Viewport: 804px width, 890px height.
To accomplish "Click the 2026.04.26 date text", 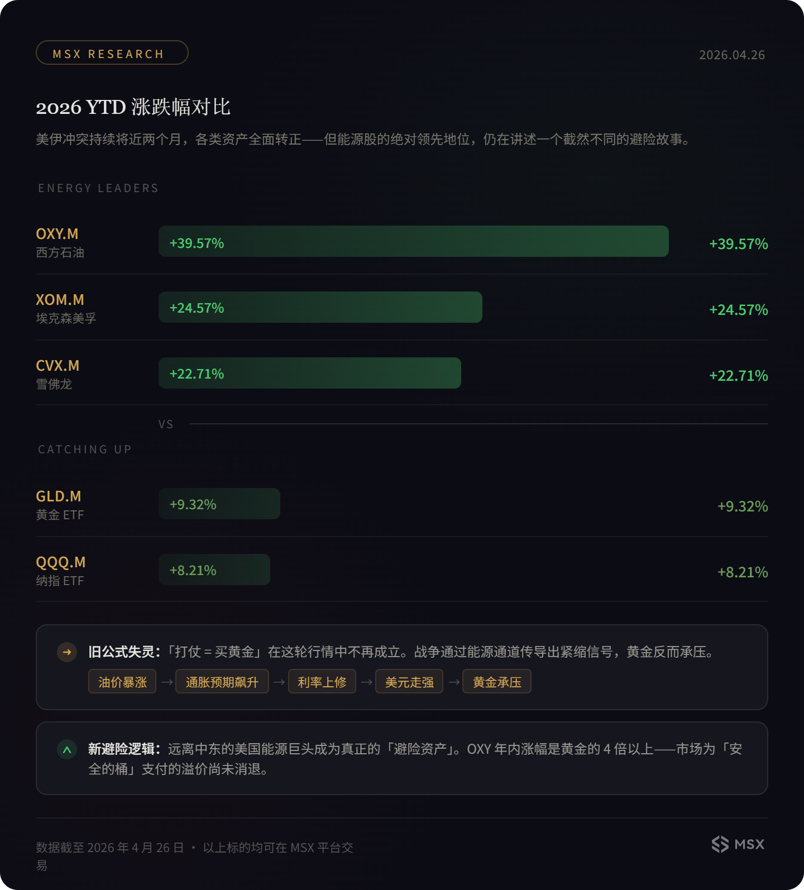I will pyautogui.click(x=731, y=55).
